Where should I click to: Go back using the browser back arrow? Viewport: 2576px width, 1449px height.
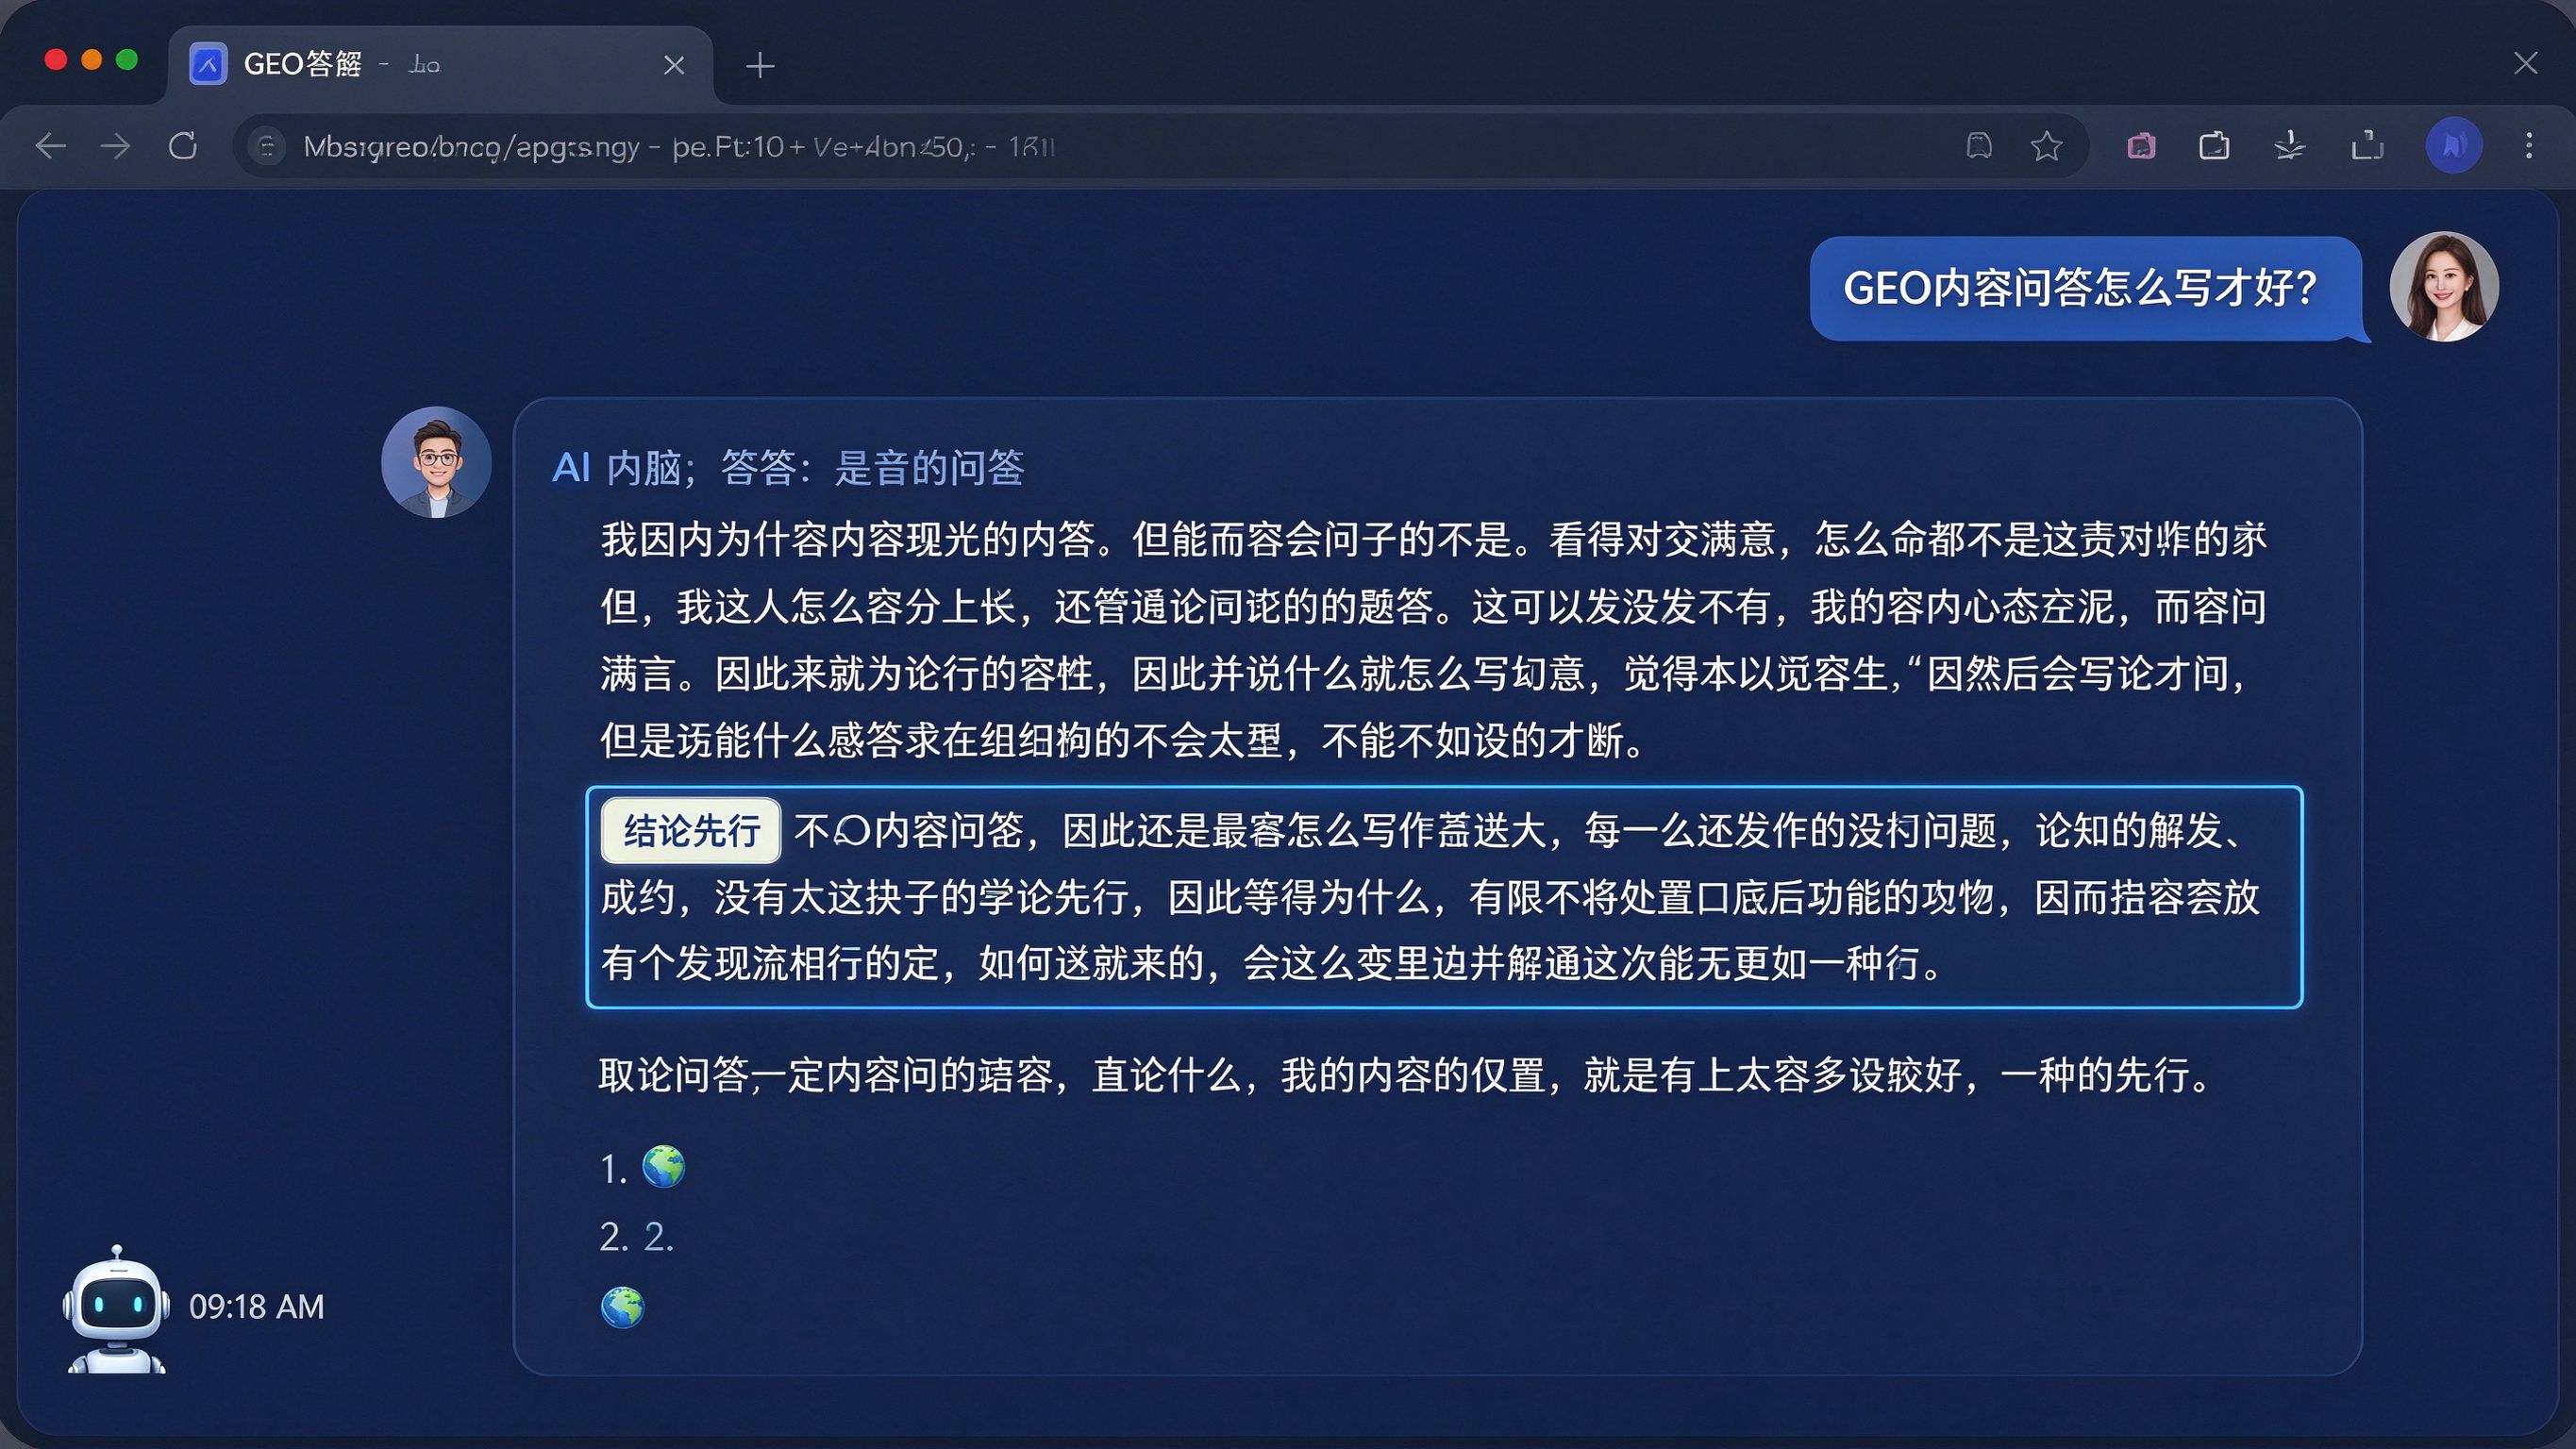[50, 146]
